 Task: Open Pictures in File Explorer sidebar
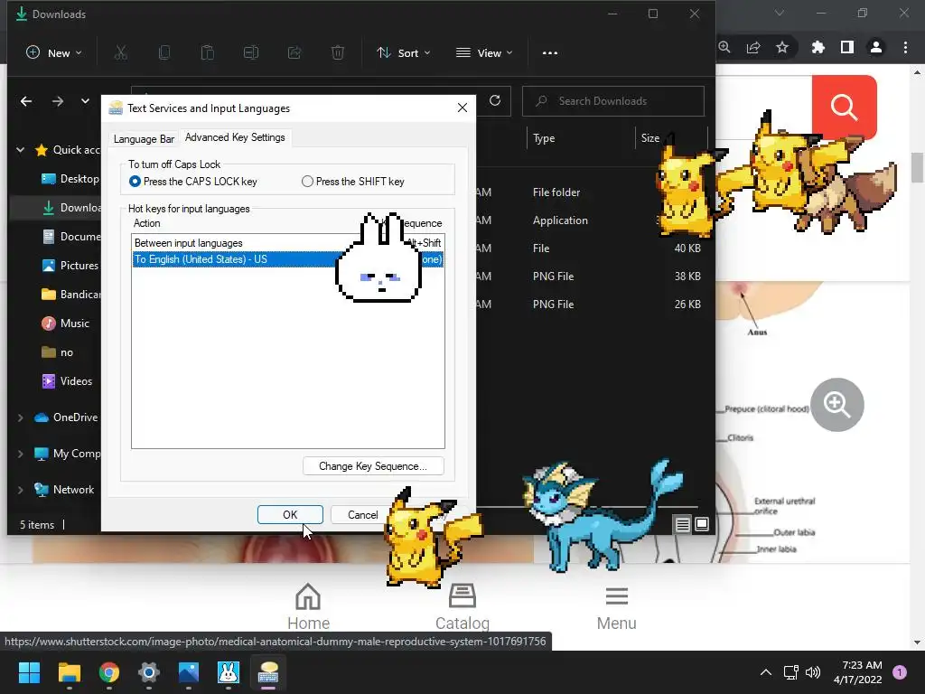click(x=70, y=266)
